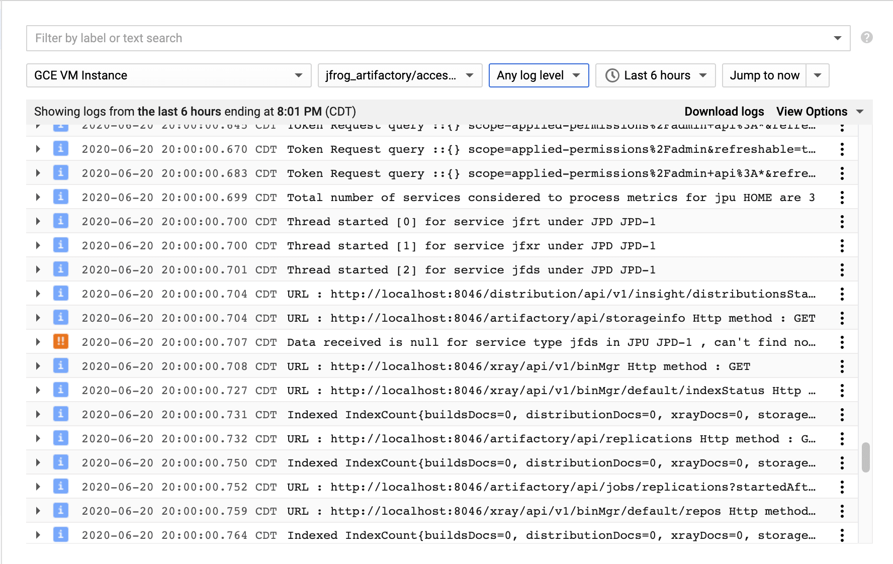
Task: Open kebab menu for 20:00:00.683 Token Request row
Action: point(842,173)
